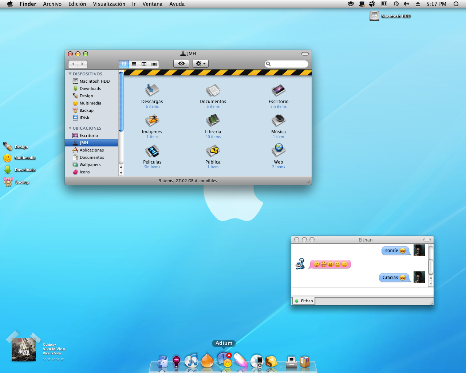Image resolution: width=466 pixels, height=373 pixels.
Task: Click the Spotlight search icon
Action: pos(456,4)
